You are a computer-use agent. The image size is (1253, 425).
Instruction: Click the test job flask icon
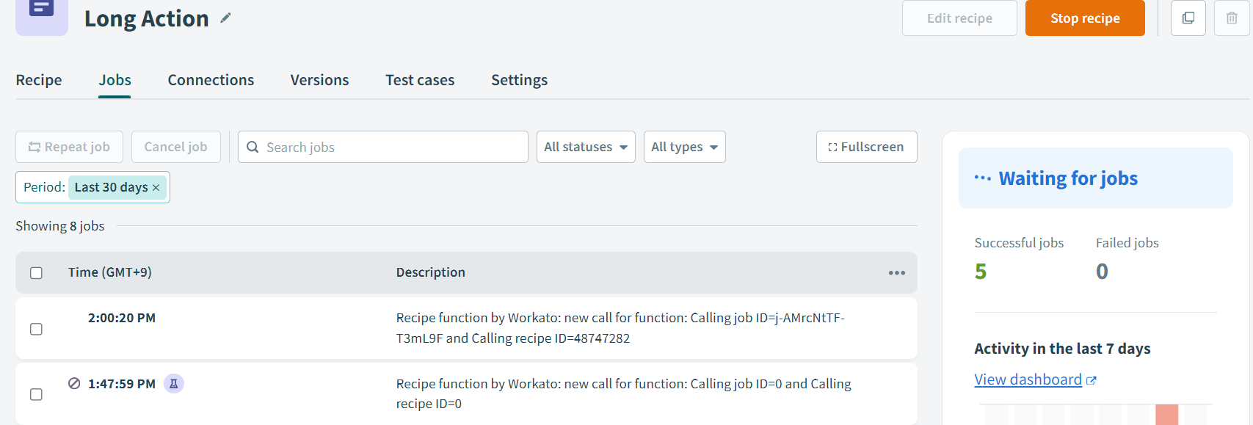(x=174, y=384)
